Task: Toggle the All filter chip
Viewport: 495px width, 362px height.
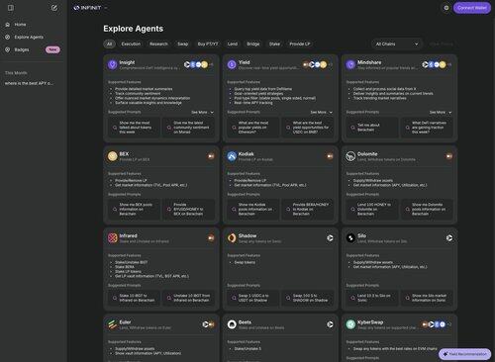Action: pos(109,44)
